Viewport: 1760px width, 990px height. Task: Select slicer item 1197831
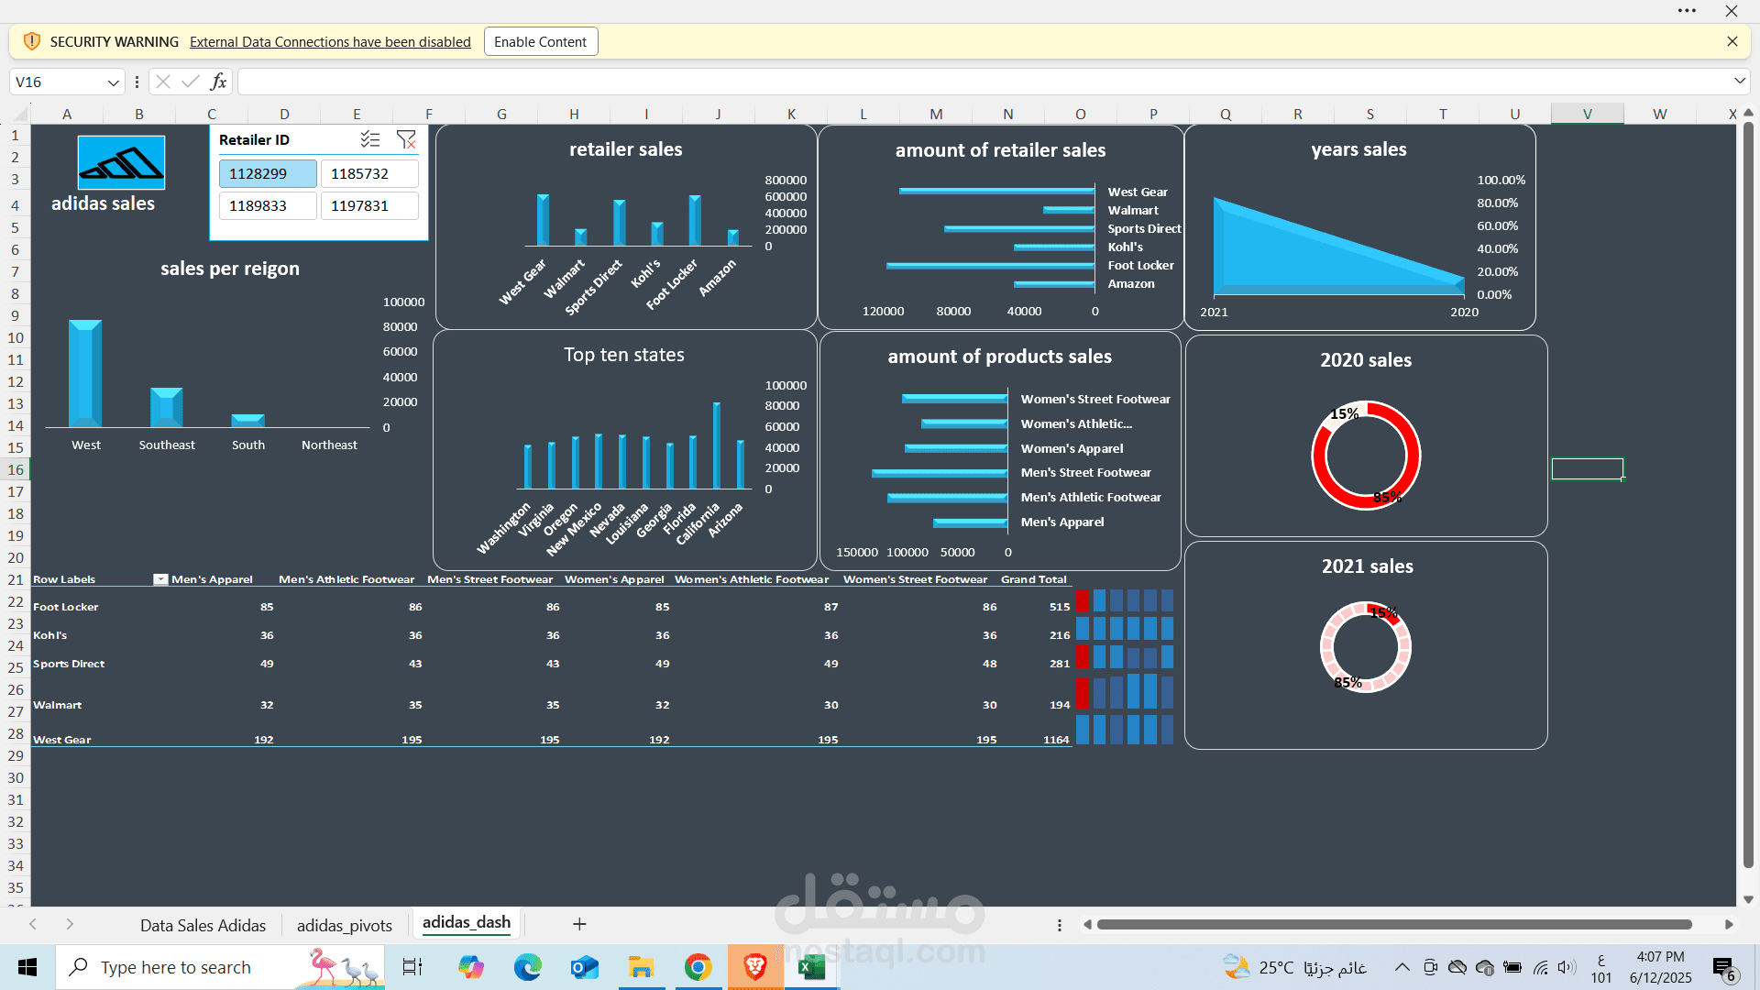tap(369, 205)
